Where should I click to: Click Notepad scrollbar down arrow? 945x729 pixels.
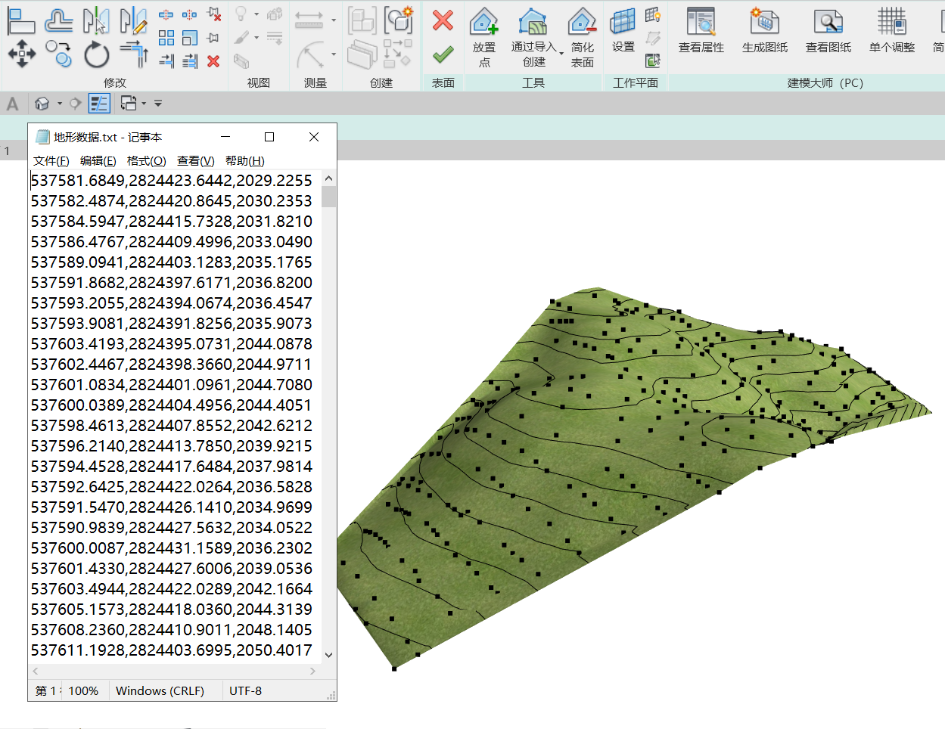coord(328,655)
